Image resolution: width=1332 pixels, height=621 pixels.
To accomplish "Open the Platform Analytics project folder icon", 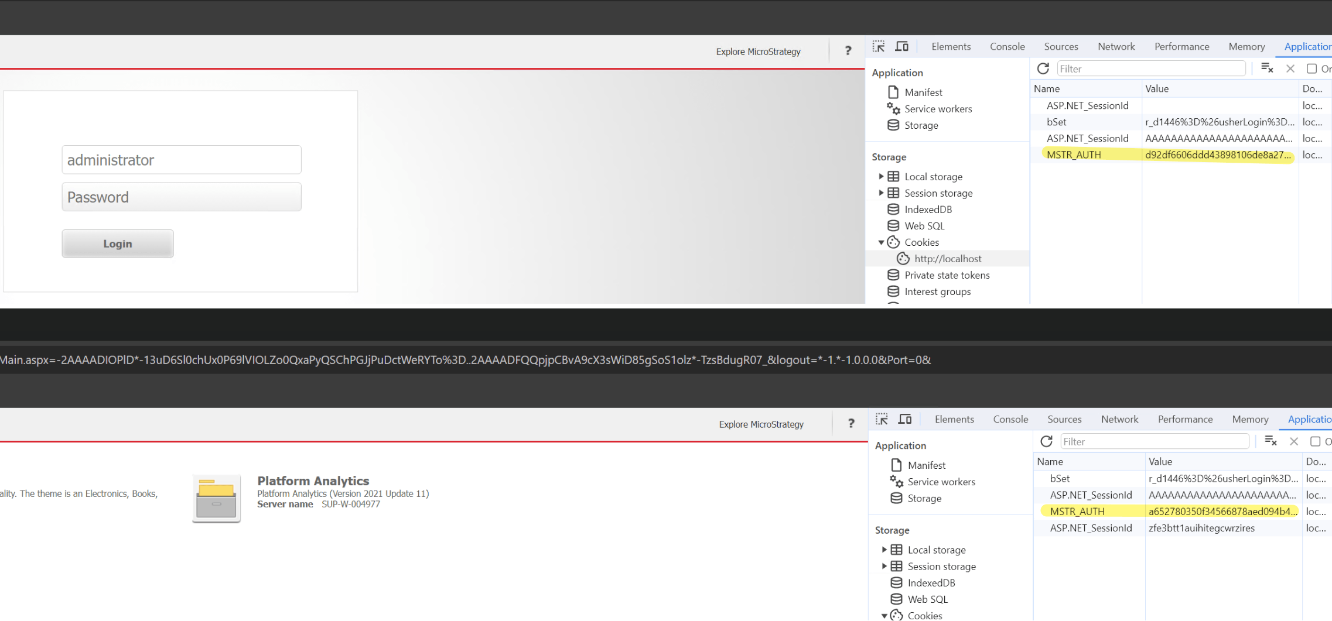I will coord(216,498).
